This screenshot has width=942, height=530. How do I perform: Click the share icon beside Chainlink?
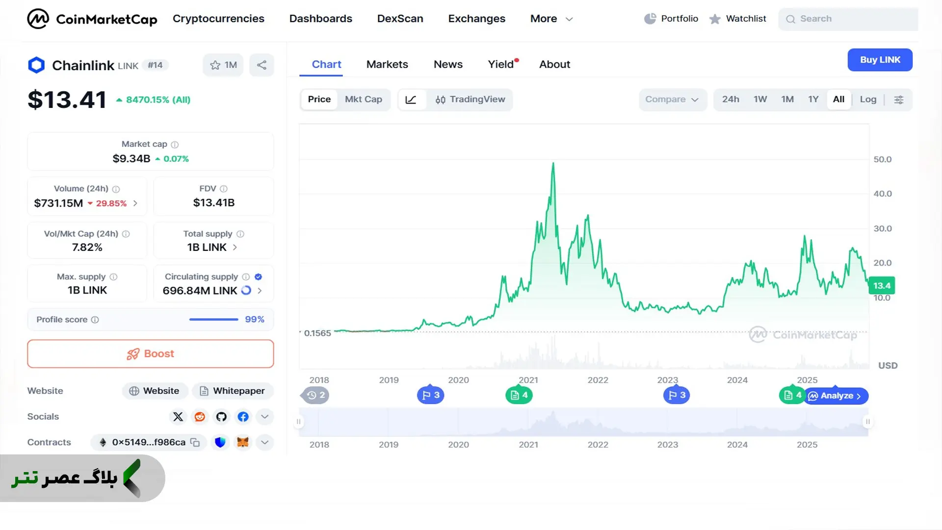click(x=262, y=65)
